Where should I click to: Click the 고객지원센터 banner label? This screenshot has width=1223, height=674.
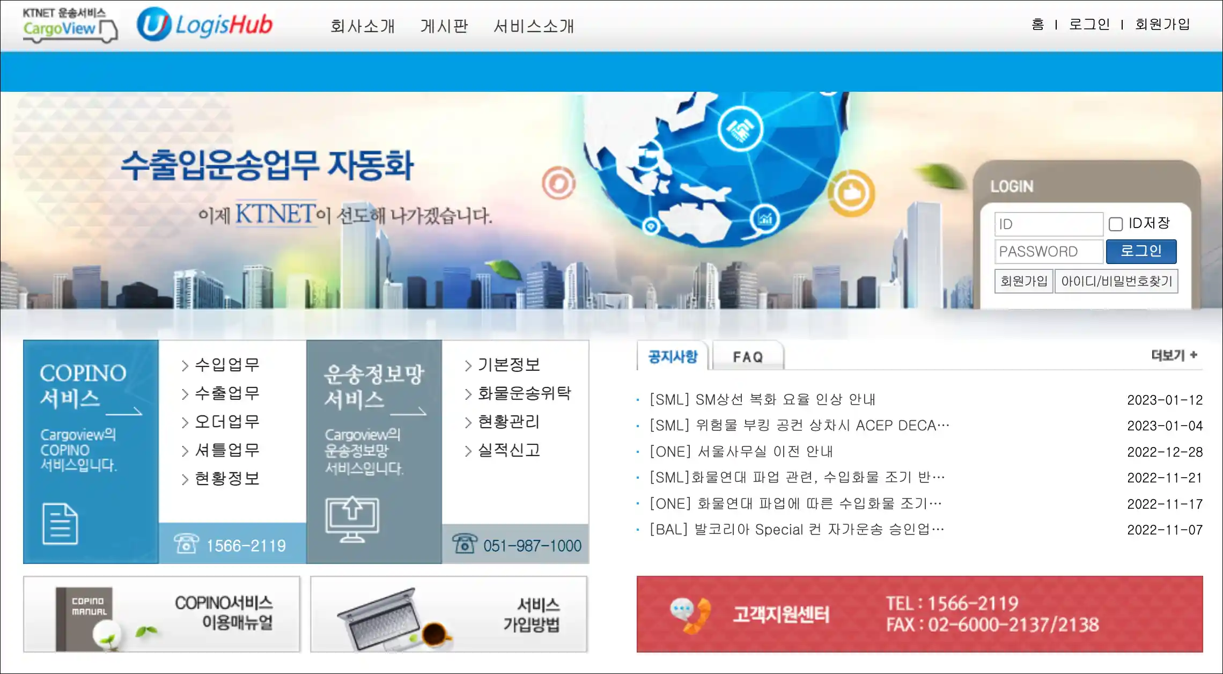tap(781, 614)
